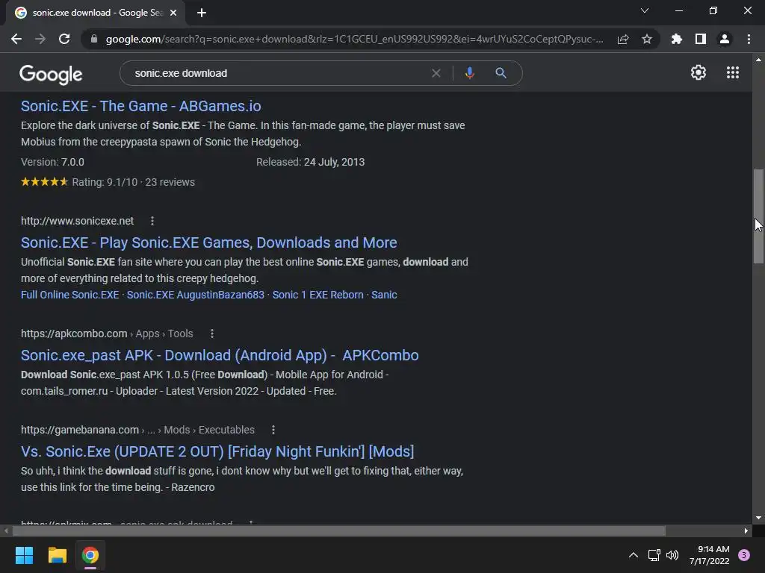This screenshot has height=573, width=765.
Task: Open the Extensions puzzle icon
Action: (677, 39)
